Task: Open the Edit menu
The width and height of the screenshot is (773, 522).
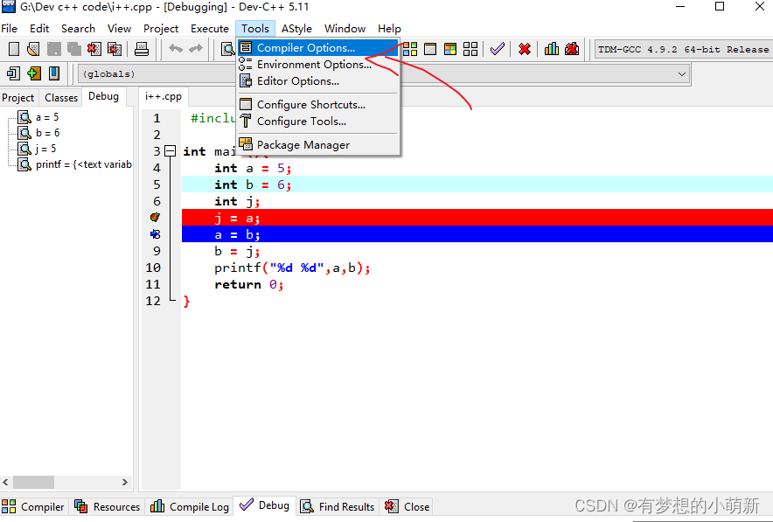Action: click(x=39, y=29)
